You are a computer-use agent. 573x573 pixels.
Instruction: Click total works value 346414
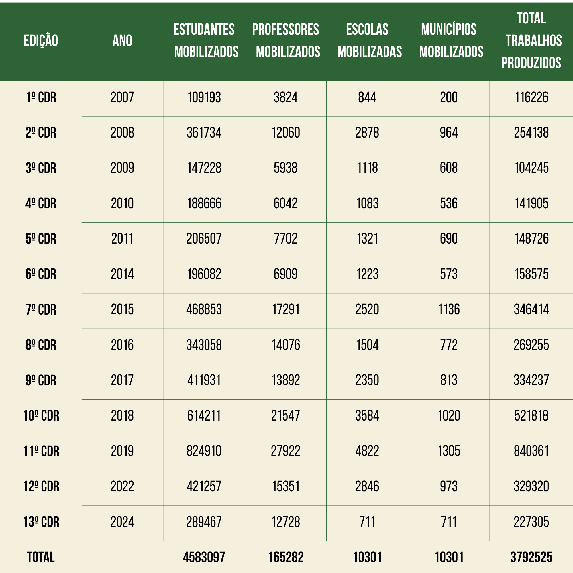531,310
